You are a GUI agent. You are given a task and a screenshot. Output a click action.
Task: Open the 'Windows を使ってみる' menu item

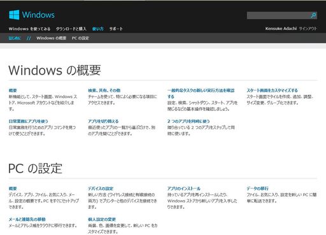(29, 29)
